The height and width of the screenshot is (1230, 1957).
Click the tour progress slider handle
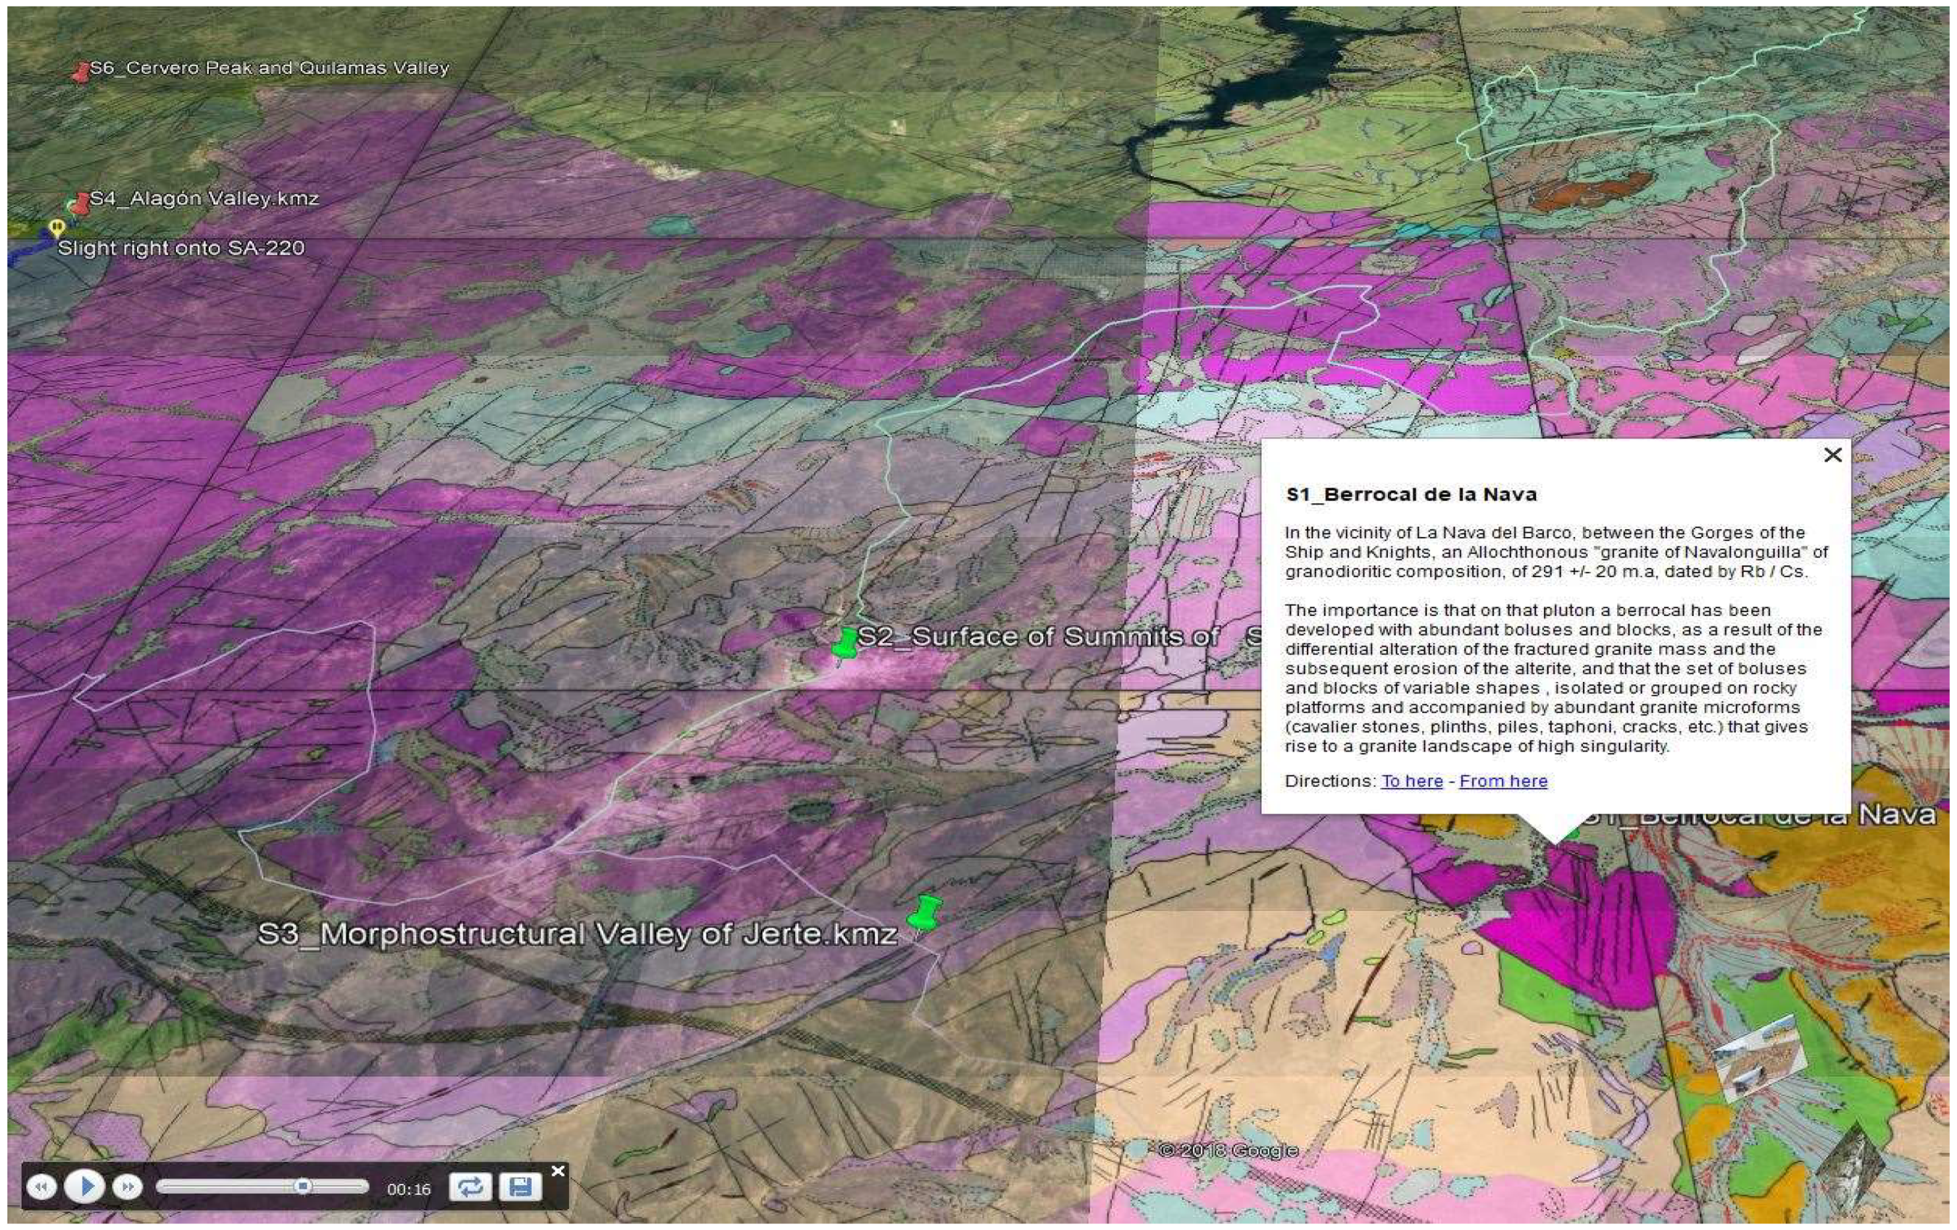[x=302, y=1186]
